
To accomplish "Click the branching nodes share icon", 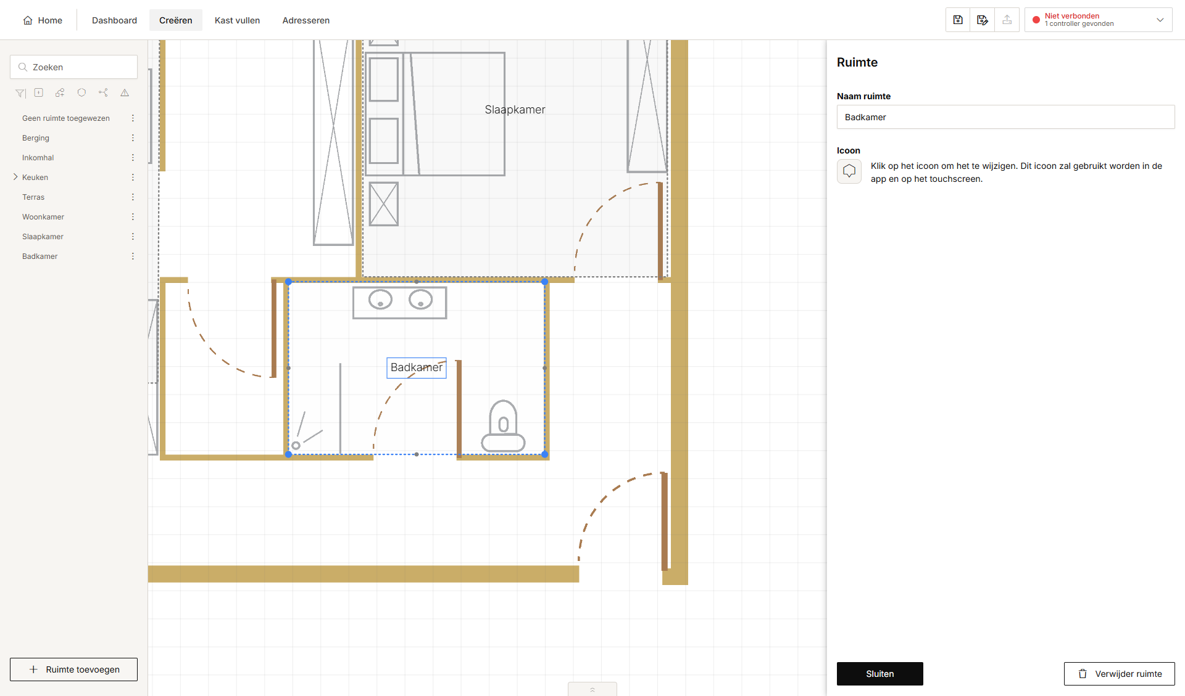I will (103, 92).
